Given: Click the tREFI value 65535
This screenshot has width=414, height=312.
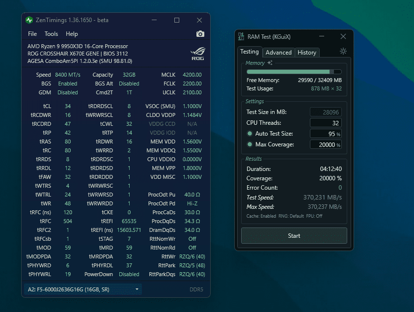Looking at the screenshot, I should [x=129, y=221].
